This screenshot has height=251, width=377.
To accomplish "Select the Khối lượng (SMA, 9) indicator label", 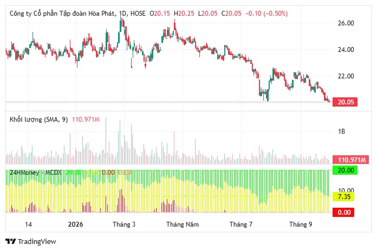I will click(38, 120).
